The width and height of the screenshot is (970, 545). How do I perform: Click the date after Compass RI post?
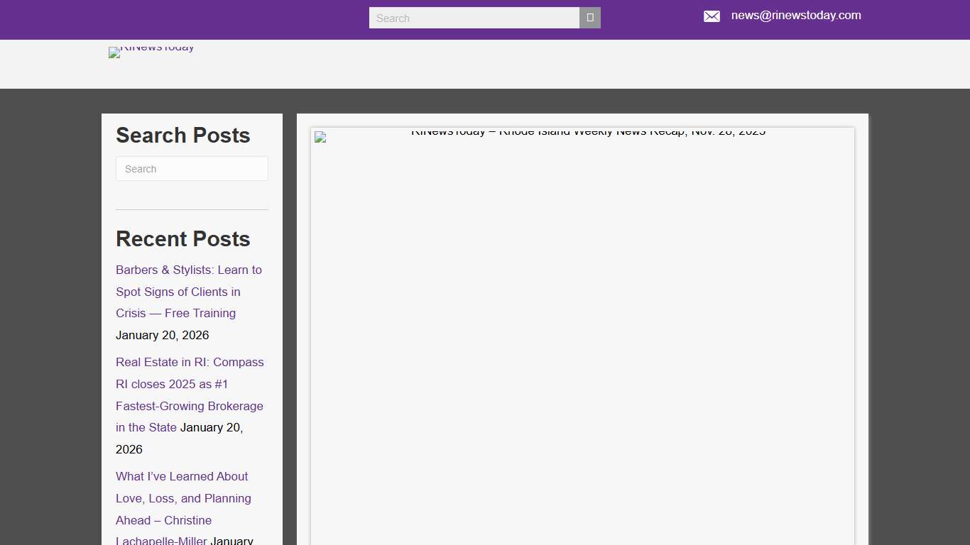click(211, 428)
